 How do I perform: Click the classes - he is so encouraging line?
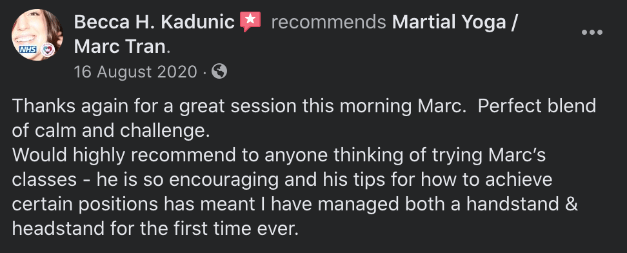click(283, 180)
